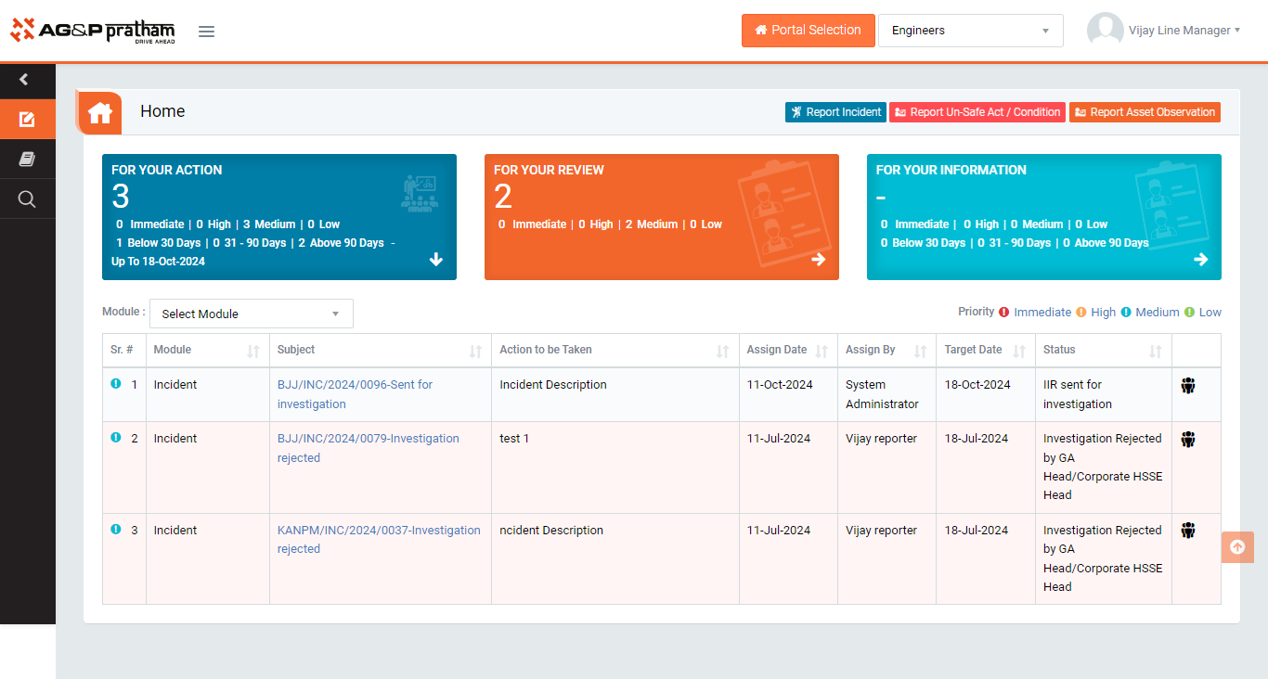Click the Home house icon
The width and height of the screenshot is (1268, 679).
click(100, 113)
